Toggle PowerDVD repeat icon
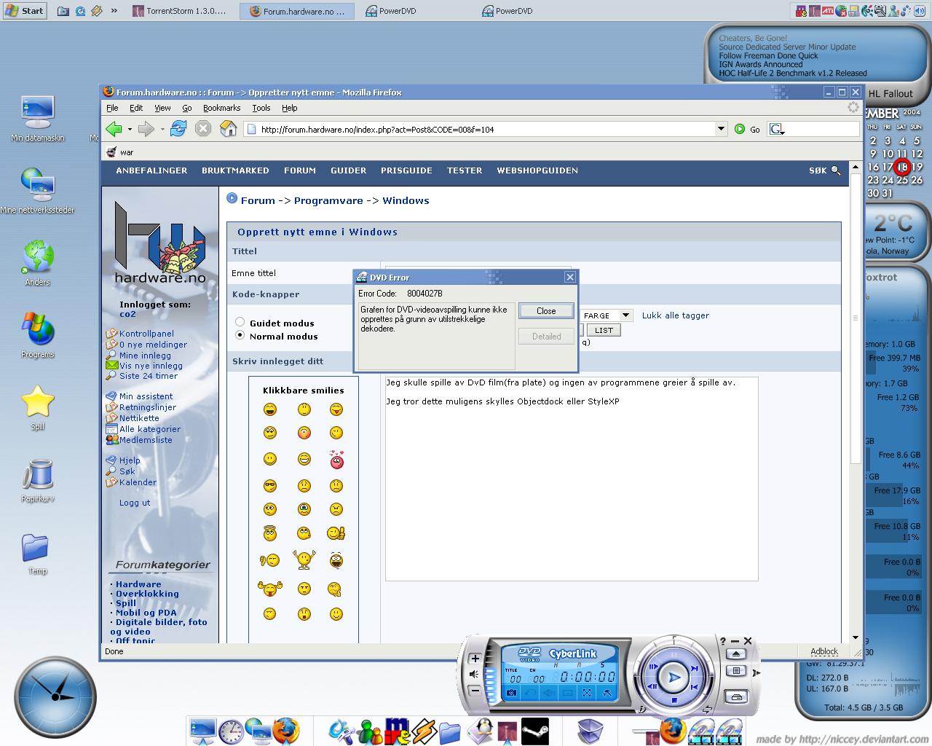Screen dimensions: 932x746 pos(707,710)
